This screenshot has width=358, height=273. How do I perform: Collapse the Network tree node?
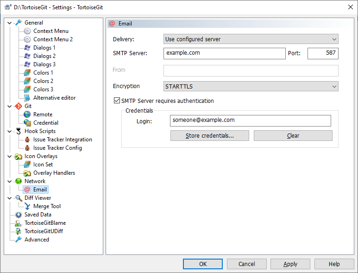[x=10, y=181]
